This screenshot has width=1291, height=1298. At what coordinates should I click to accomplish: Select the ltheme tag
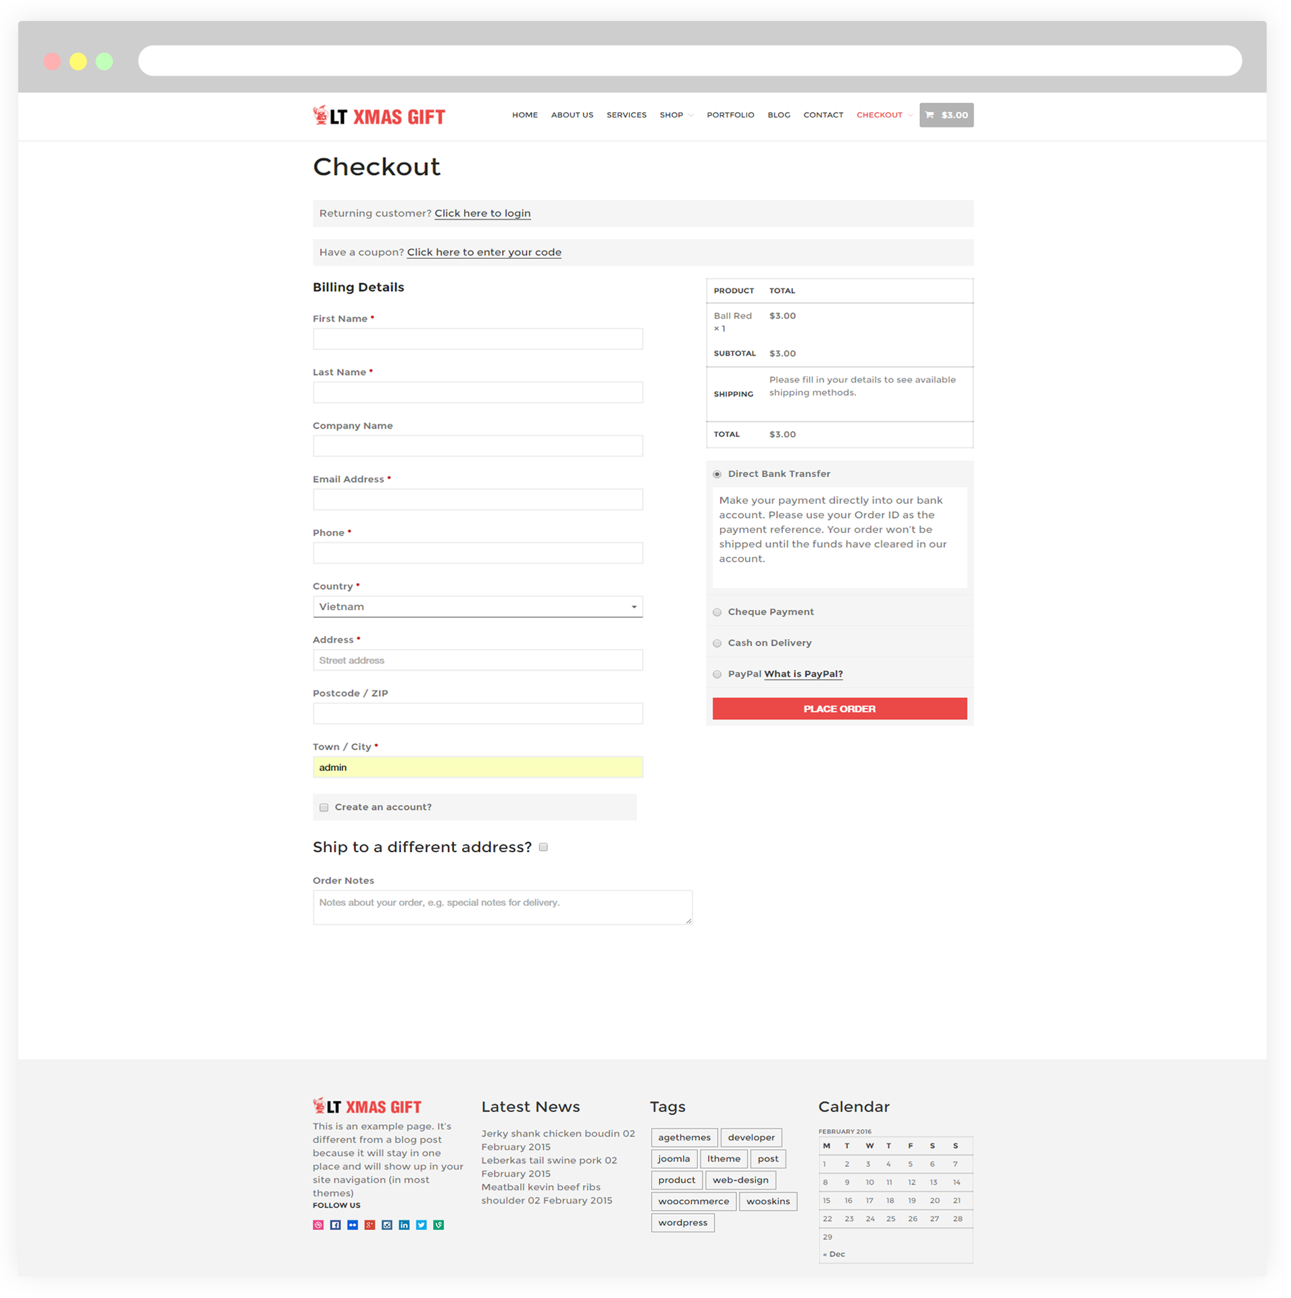point(724,1159)
